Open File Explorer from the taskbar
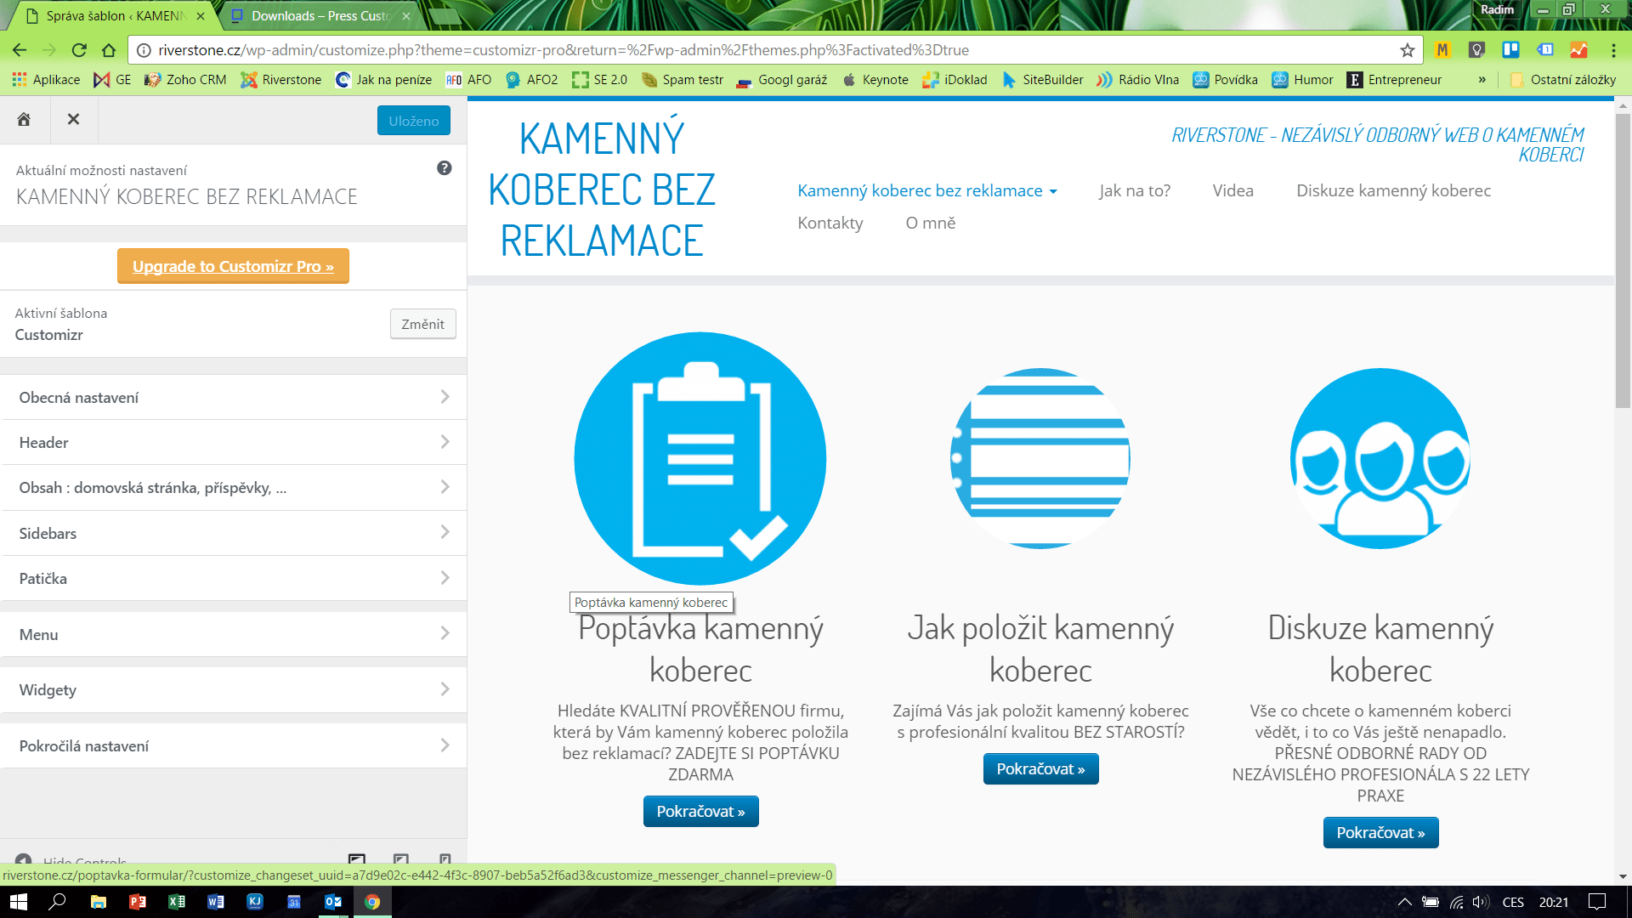This screenshot has height=918, width=1632. [x=98, y=902]
